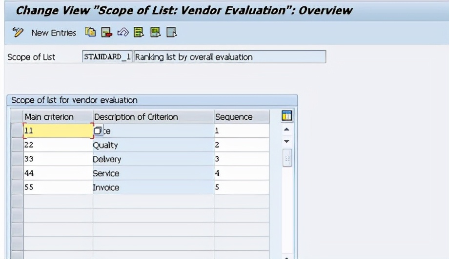Select the Delivery description cell
This screenshot has height=259, width=449.
pyautogui.click(x=153, y=159)
